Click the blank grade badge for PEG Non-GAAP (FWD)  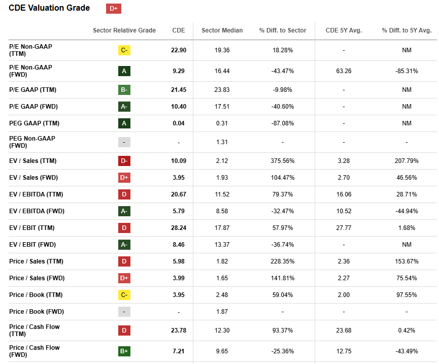click(124, 142)
